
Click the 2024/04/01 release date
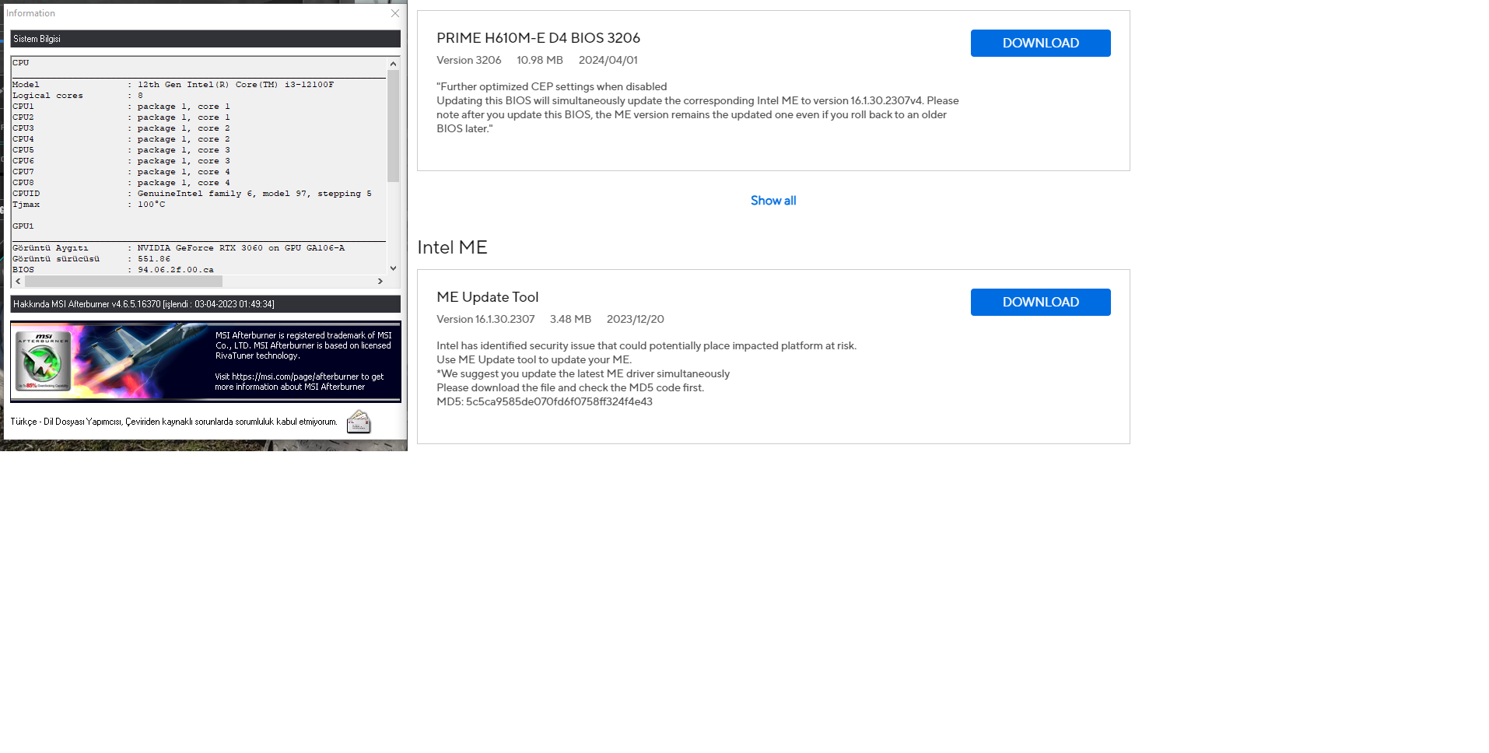click(x=608, y=60)
